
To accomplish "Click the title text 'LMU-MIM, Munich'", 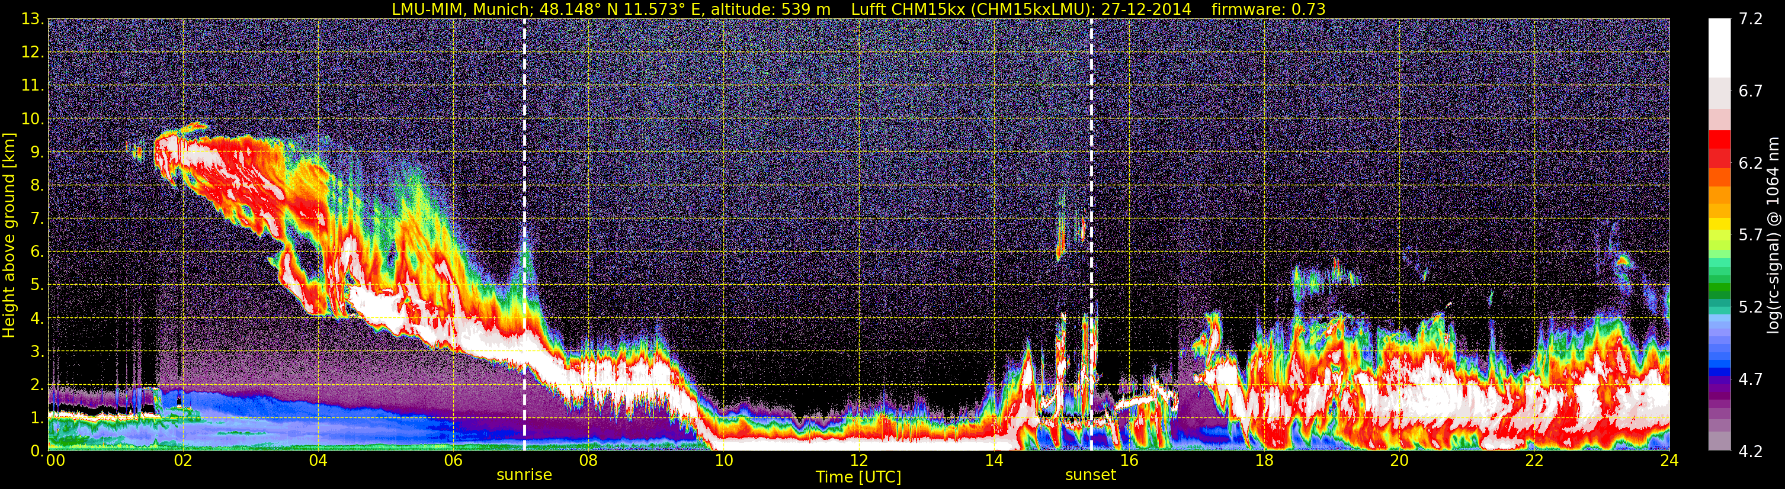I will click(x=462, y=9).
